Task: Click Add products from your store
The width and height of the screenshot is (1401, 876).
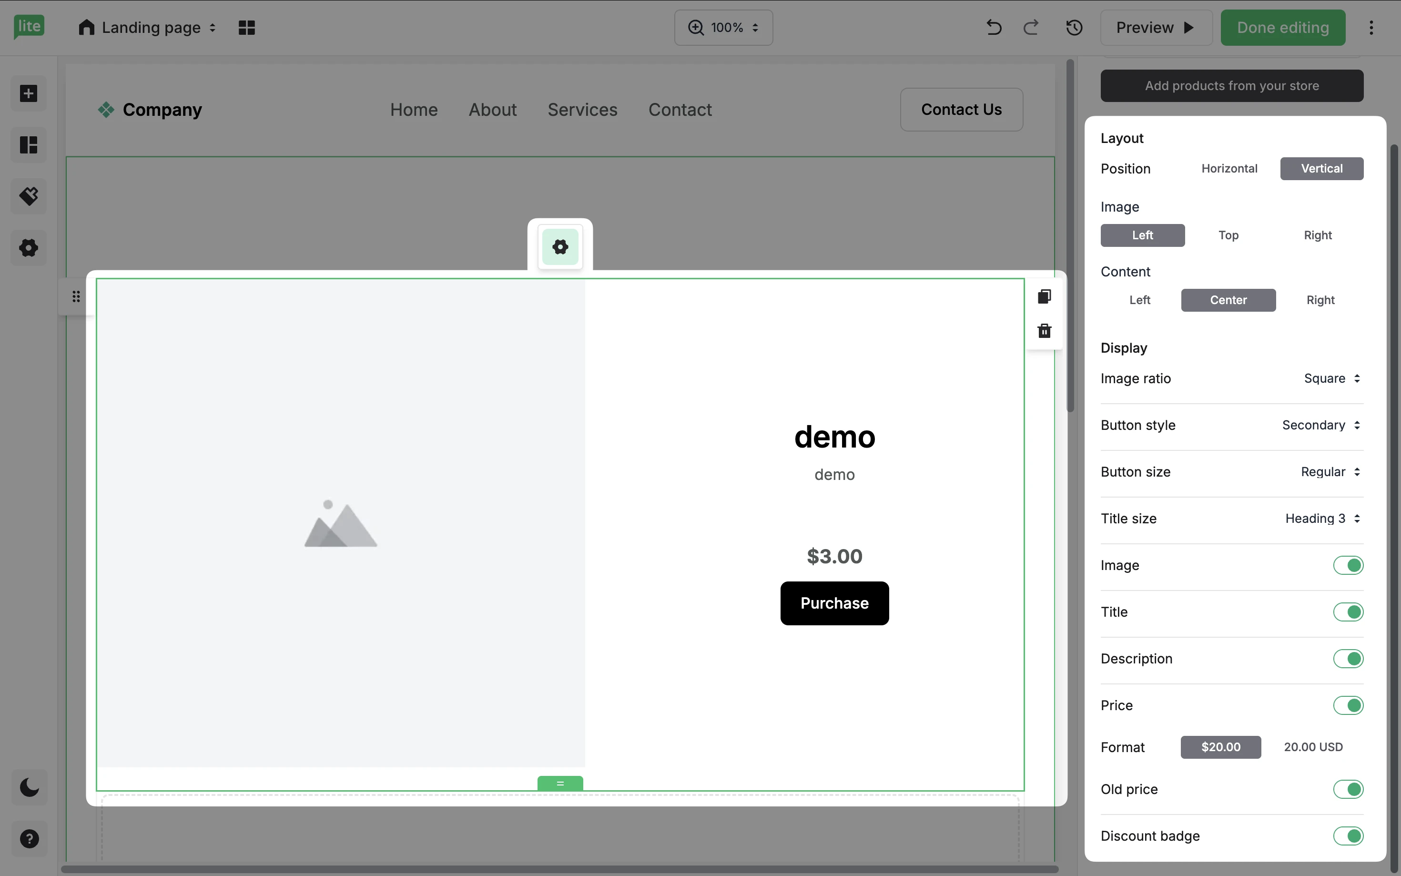Action: 1232,86
